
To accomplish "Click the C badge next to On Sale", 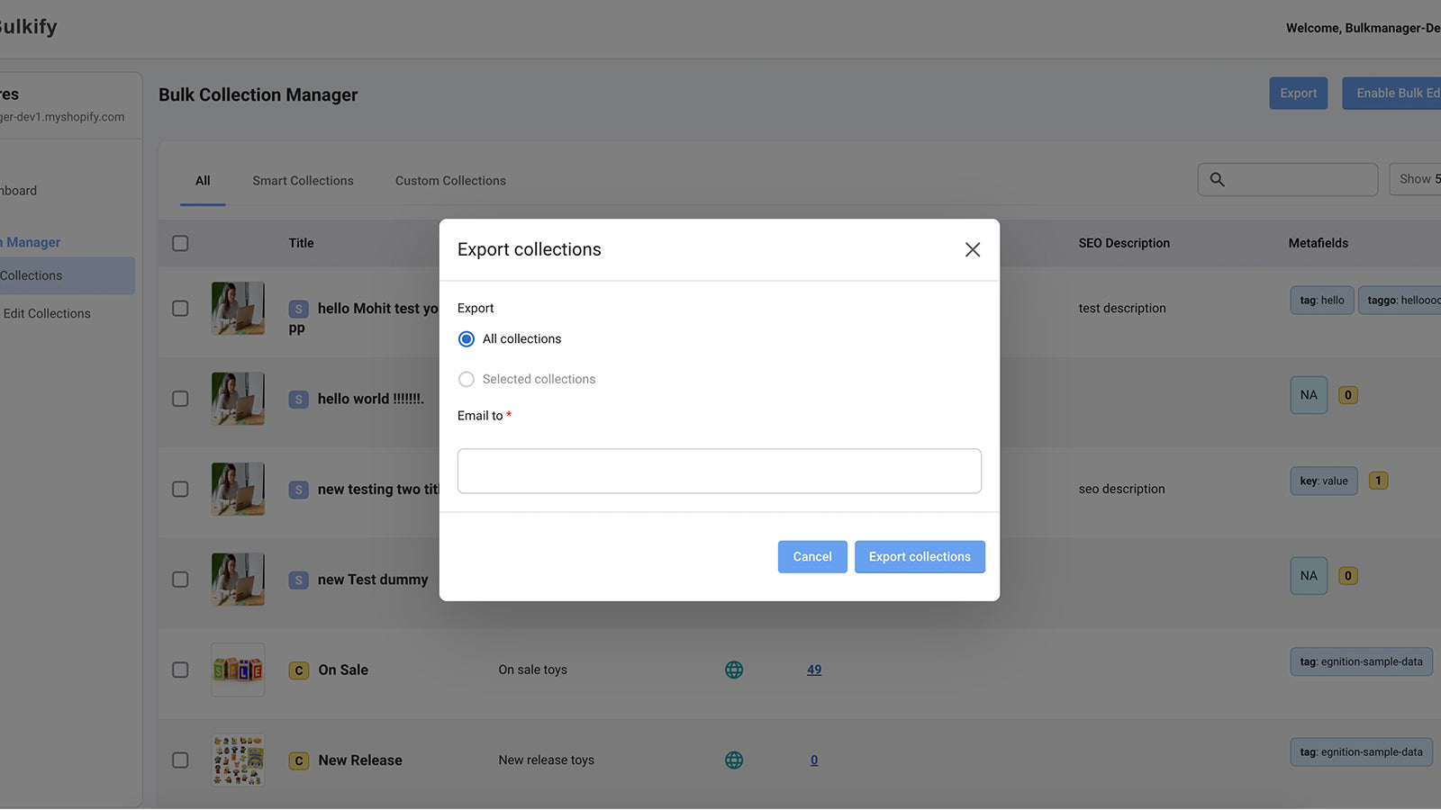I will click(299, 670).
